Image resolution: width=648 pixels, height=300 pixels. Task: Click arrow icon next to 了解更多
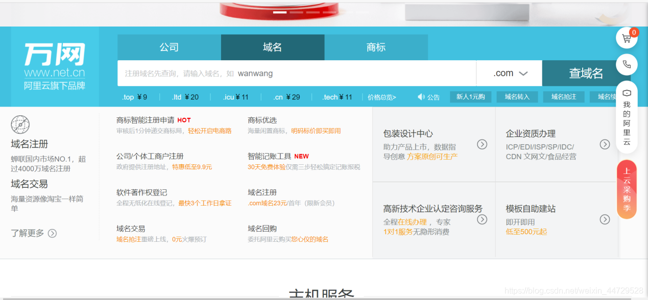click(x=52, y=233)
